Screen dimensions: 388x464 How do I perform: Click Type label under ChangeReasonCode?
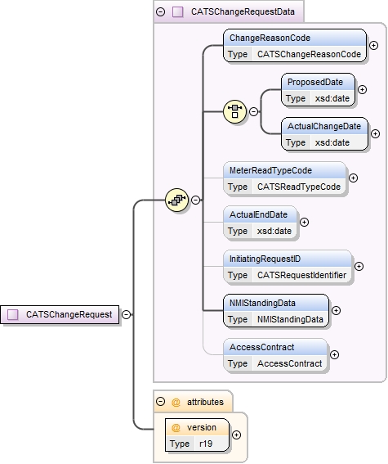coord(238,54)
